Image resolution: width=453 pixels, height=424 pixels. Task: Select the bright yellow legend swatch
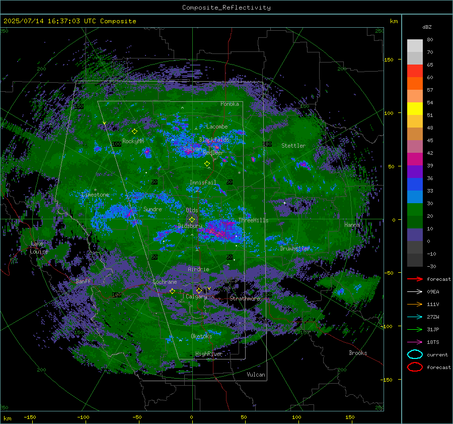click(x=415, y=108)
